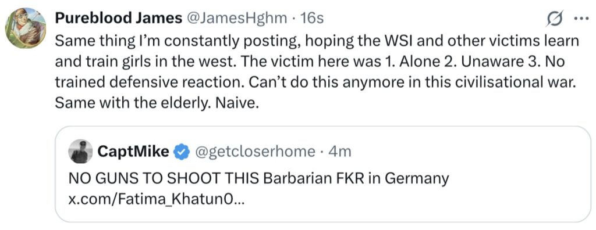Open the quoted post's 4m timestamp
Viewport: 596px width, 230px height.
(339, 152)
